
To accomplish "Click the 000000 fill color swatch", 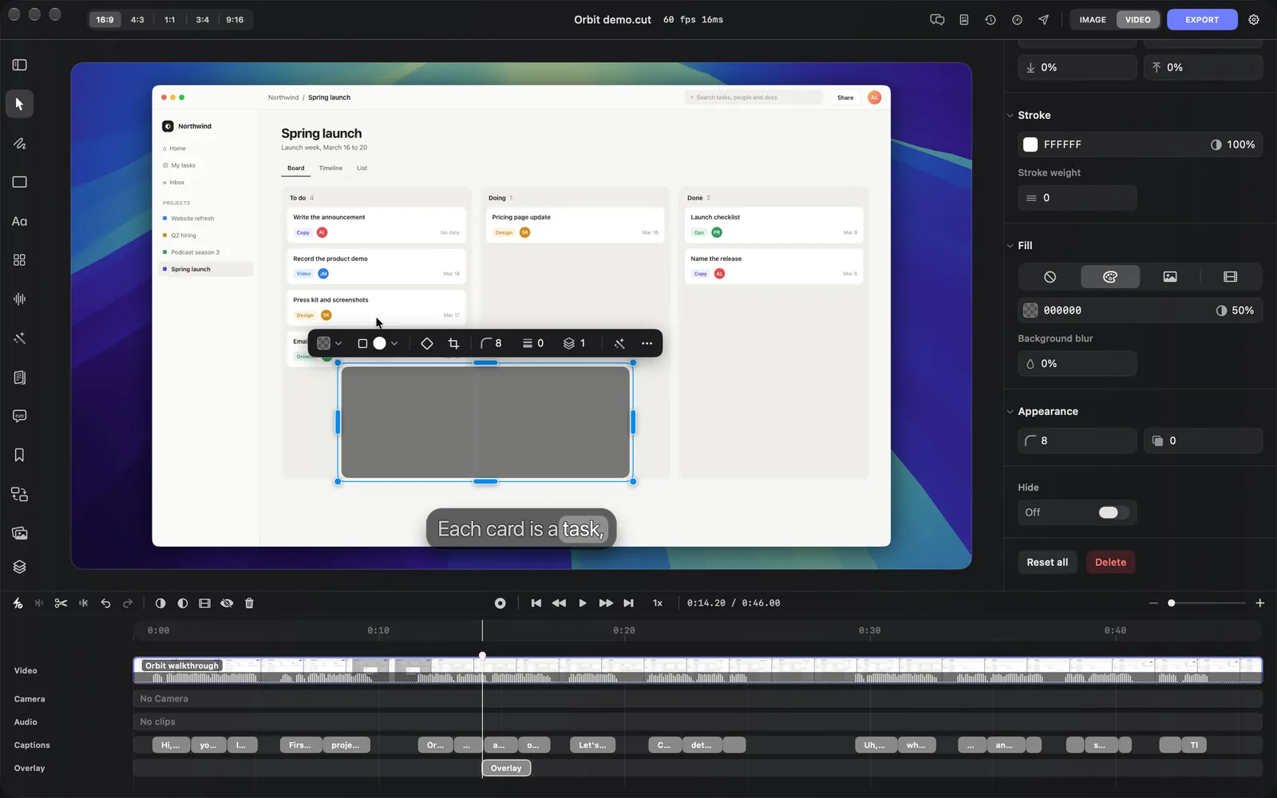I will [1030, 310].
